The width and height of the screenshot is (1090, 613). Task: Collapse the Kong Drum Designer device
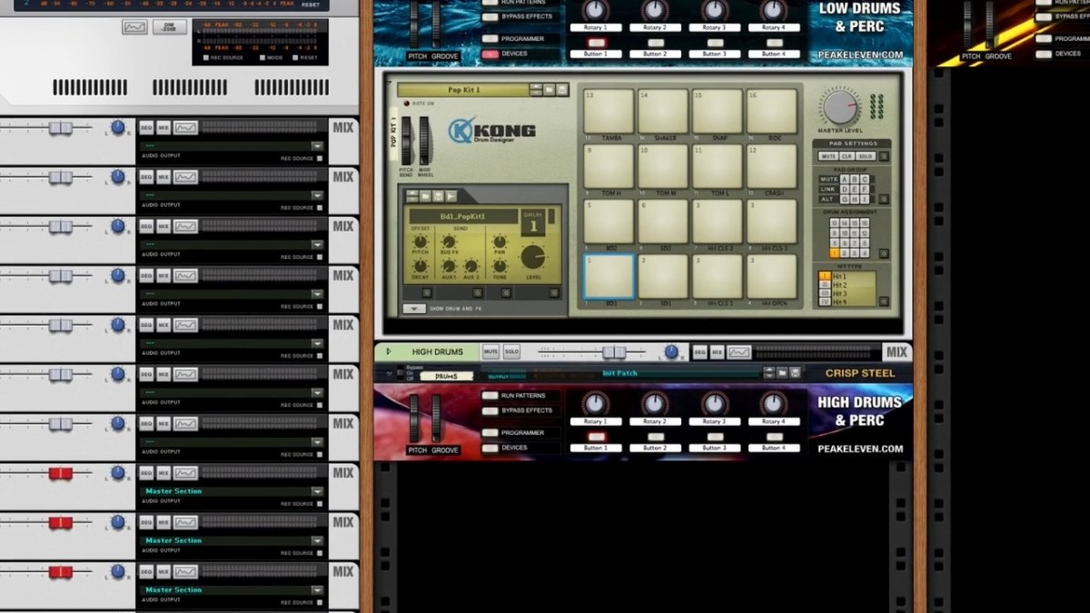coord(388,83)
